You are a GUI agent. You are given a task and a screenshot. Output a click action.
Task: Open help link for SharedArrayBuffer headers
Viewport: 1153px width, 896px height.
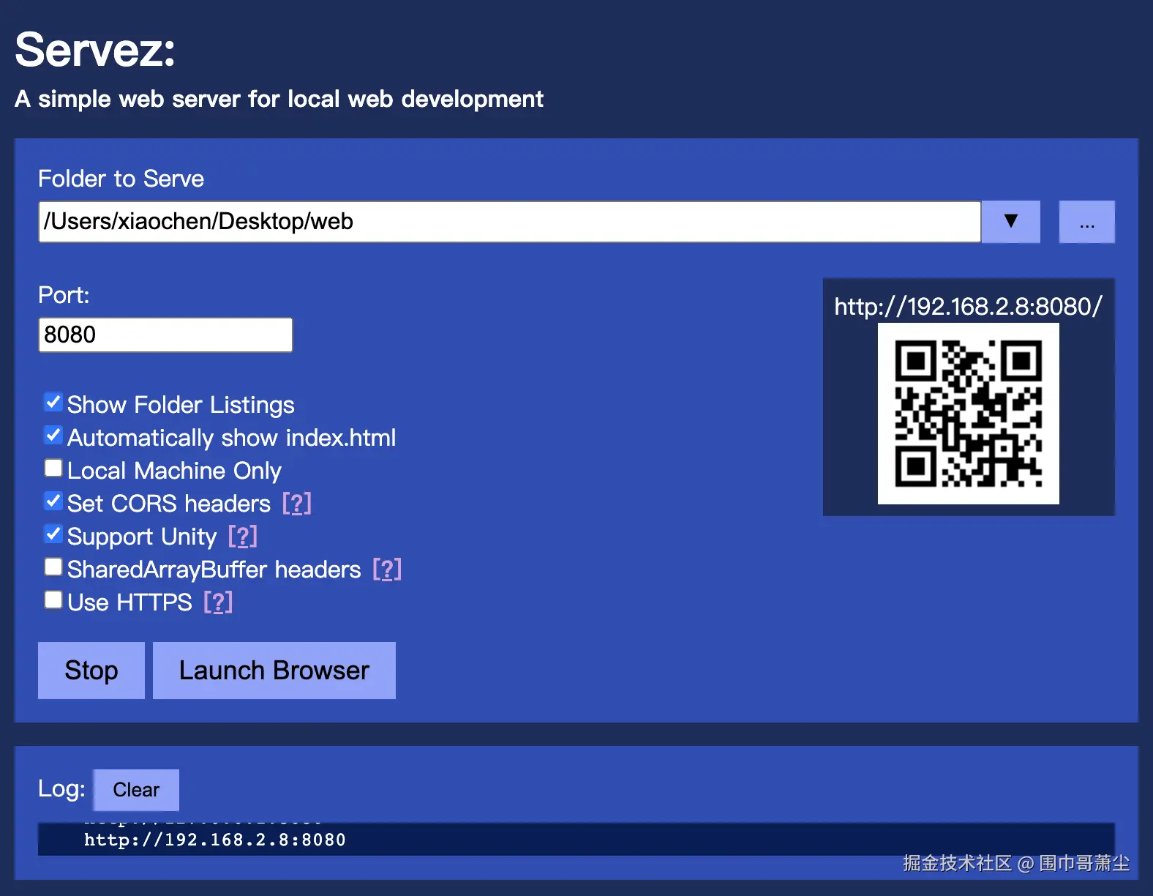[387, 570]
